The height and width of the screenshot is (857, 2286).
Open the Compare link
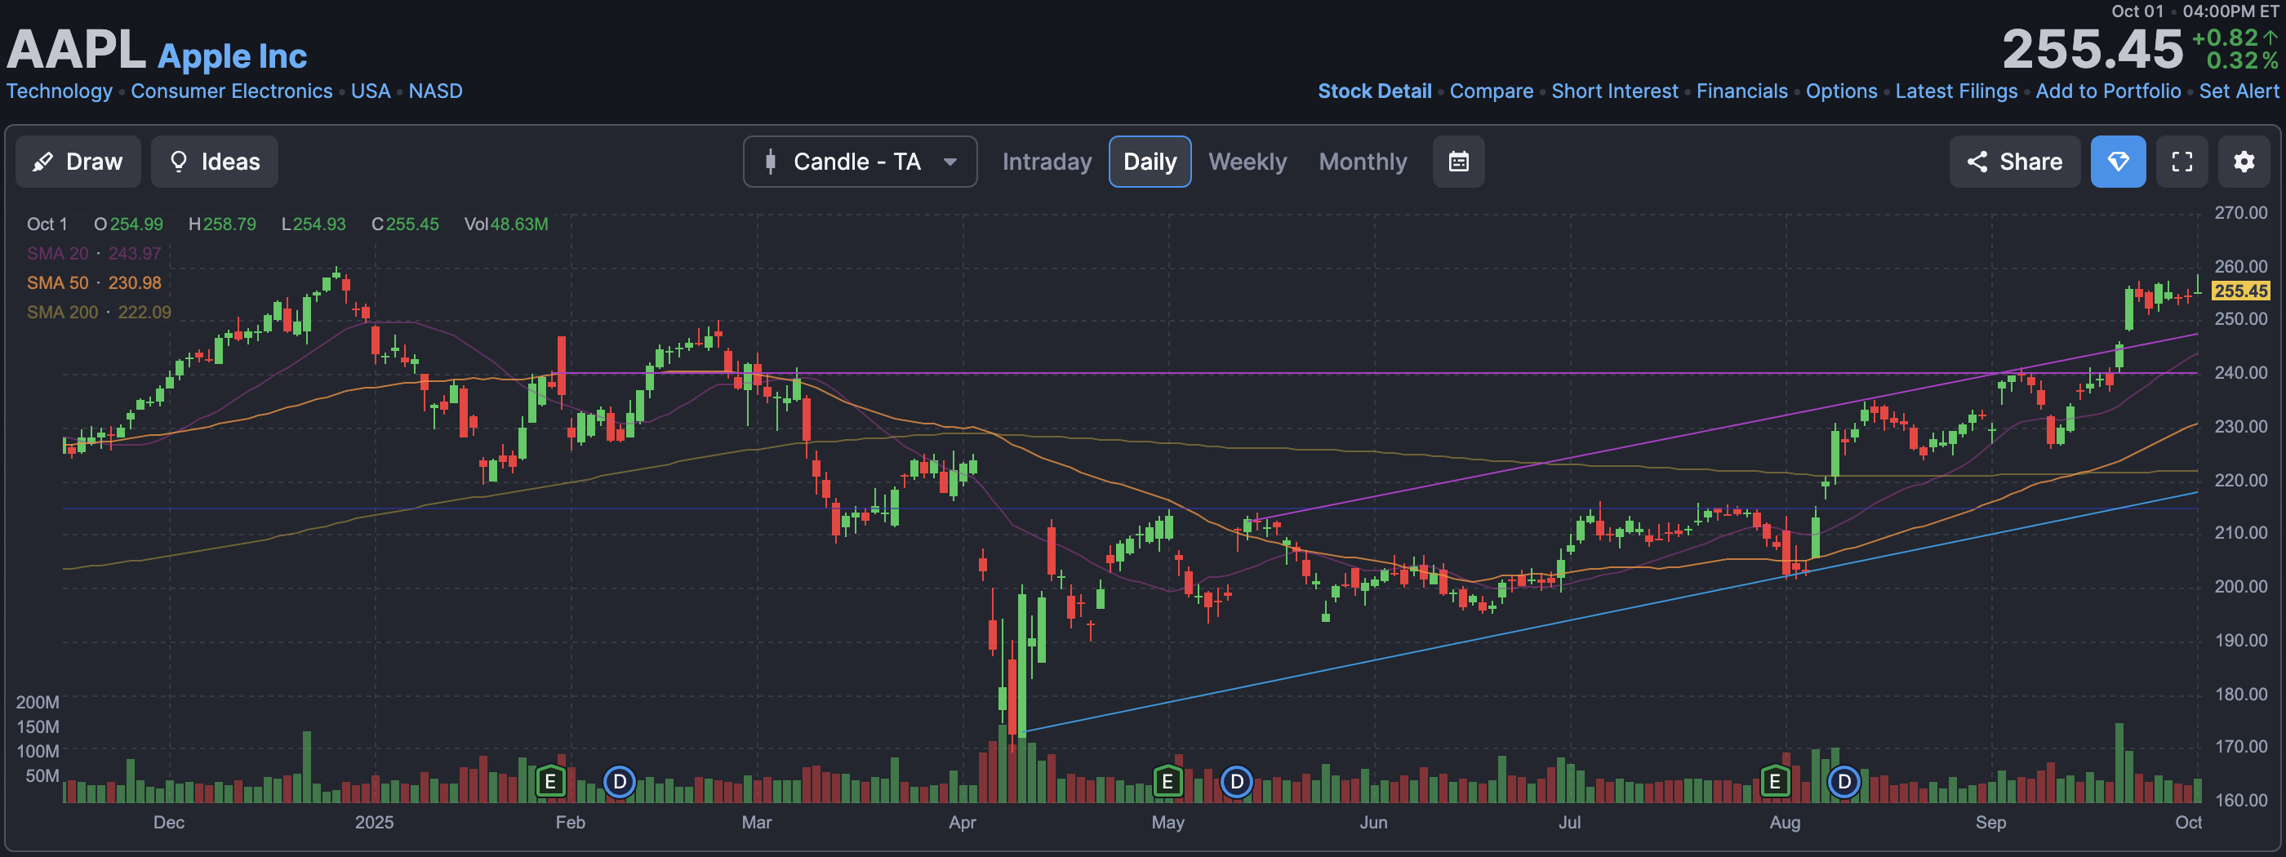(x=1491, y=91)
